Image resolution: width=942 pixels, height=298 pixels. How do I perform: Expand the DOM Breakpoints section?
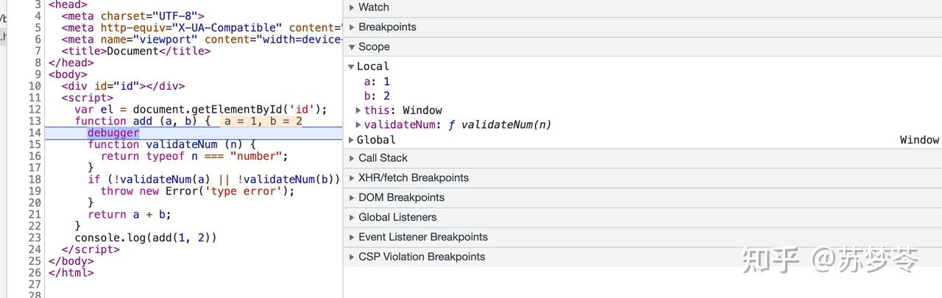(x=401, y=198)
